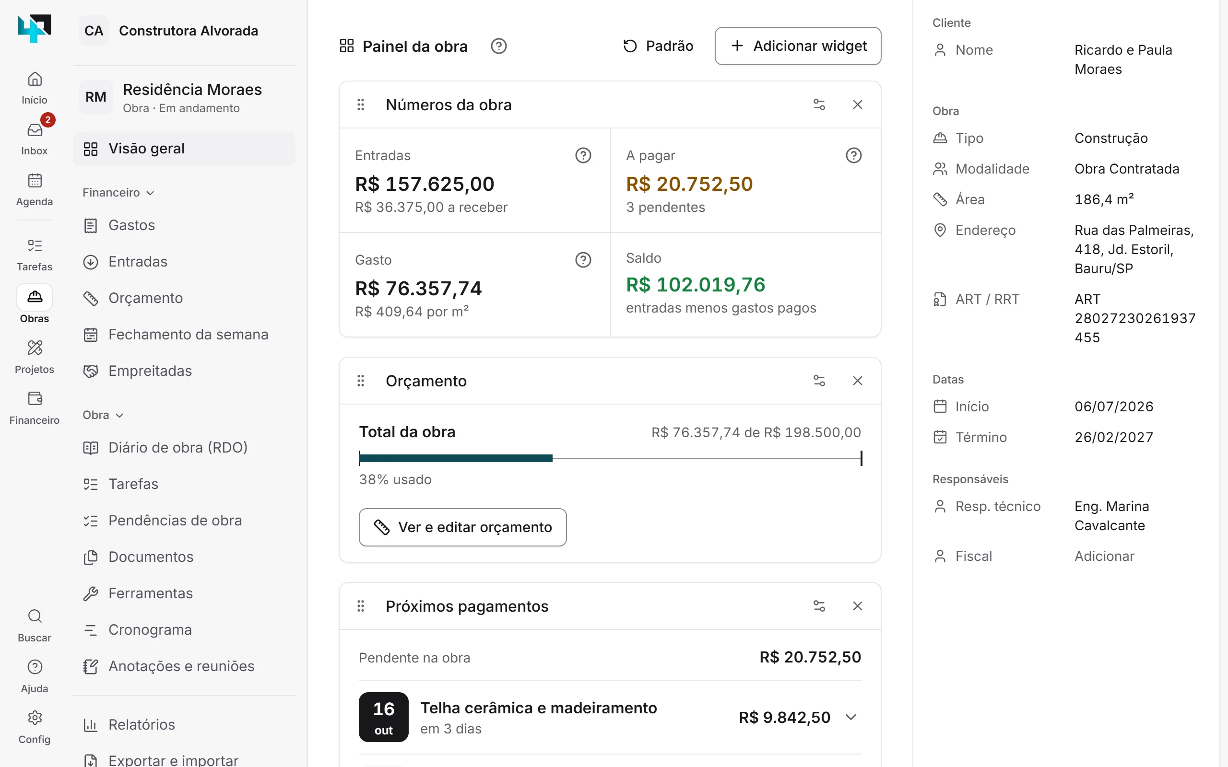Click the R$ 102.019,76 Saldo value
Viewport: 1228px width, 767px height.
pyautogui.click(x=695, y=285)
